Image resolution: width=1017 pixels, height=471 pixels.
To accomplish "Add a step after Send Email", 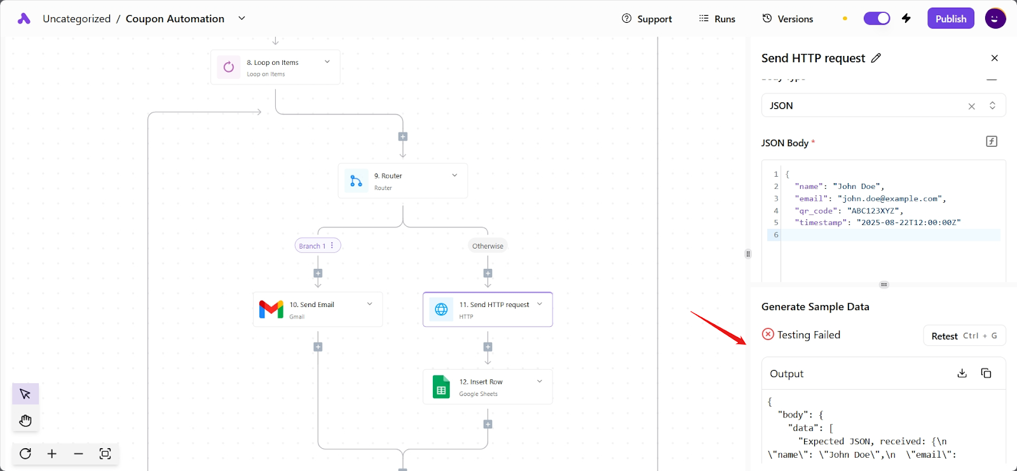I will pyautogui.click(x=318, y=347).
